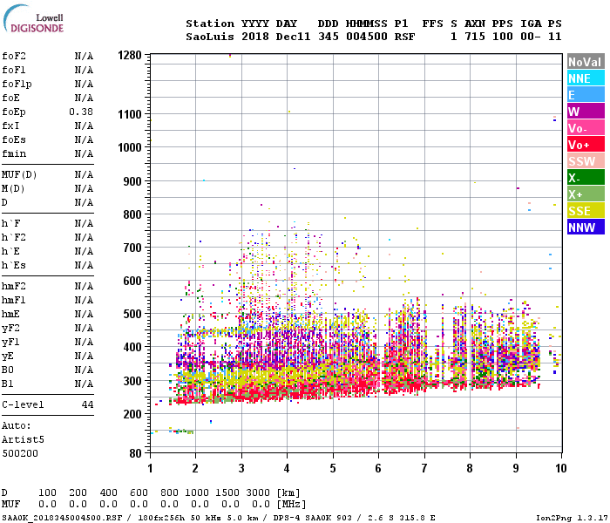This screenshot has height=523, width=610.
Task: Click station name SaoLuis in header
Action: [210, 37]
